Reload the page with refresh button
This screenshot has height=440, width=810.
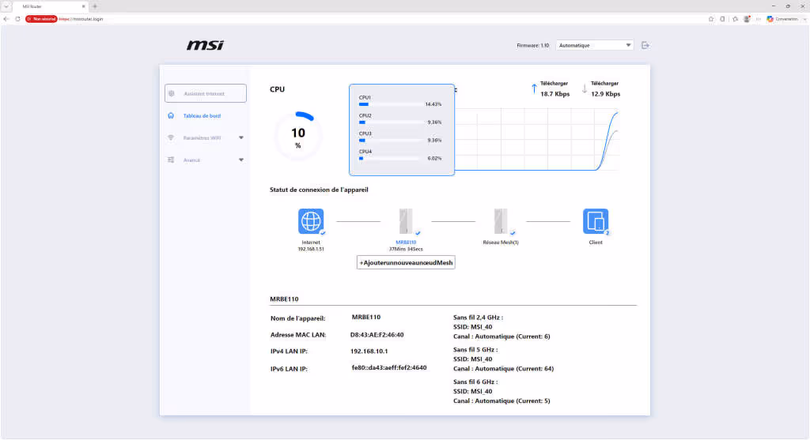pos(17,19)
